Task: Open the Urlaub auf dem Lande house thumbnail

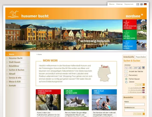Action: [76, 102]
